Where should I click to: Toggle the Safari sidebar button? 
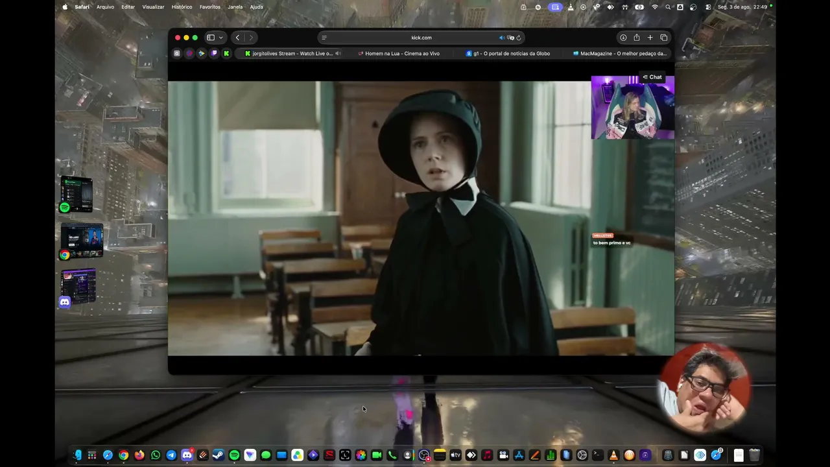211,38
